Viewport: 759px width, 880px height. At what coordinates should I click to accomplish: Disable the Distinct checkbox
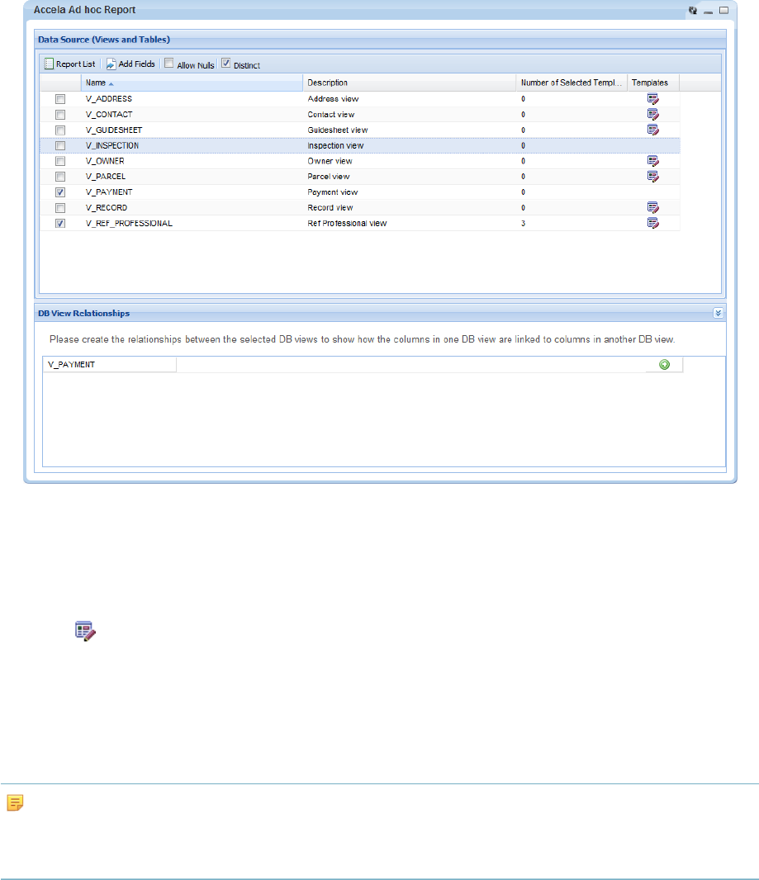[225, 64]
